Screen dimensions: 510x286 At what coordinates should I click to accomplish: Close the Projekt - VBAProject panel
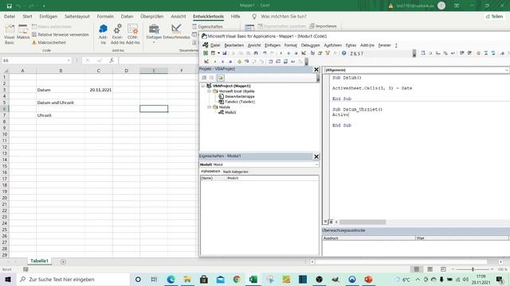[x=316, y=69]
